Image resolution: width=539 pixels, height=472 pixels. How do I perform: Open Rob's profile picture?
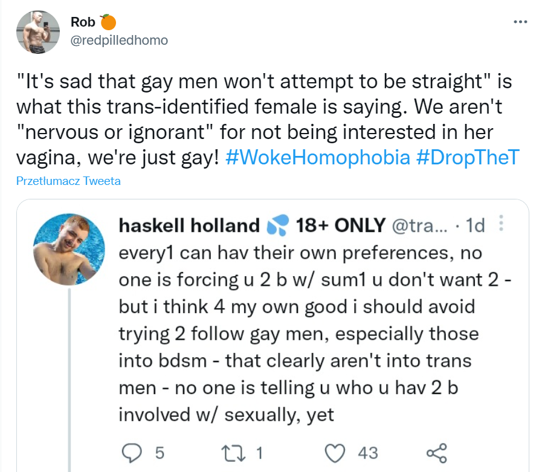(x=38, y=32)
